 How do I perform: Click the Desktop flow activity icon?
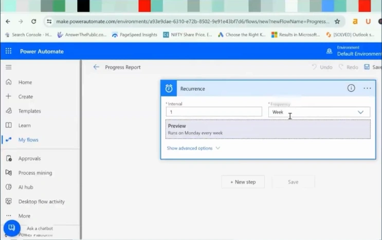(9, 201)
